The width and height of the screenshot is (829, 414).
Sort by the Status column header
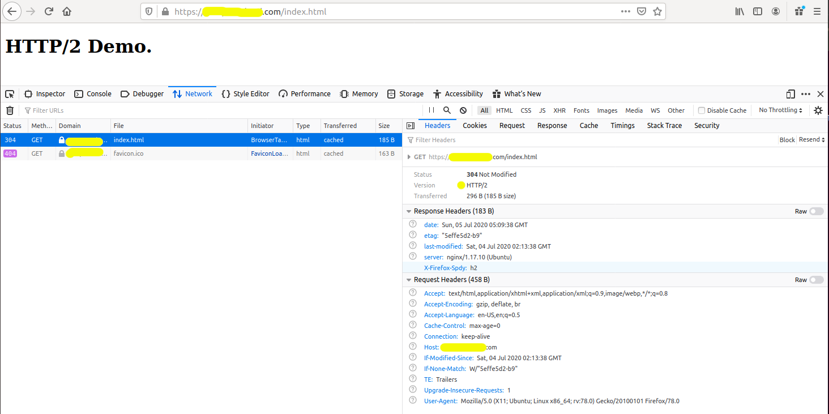click(14, 126)
